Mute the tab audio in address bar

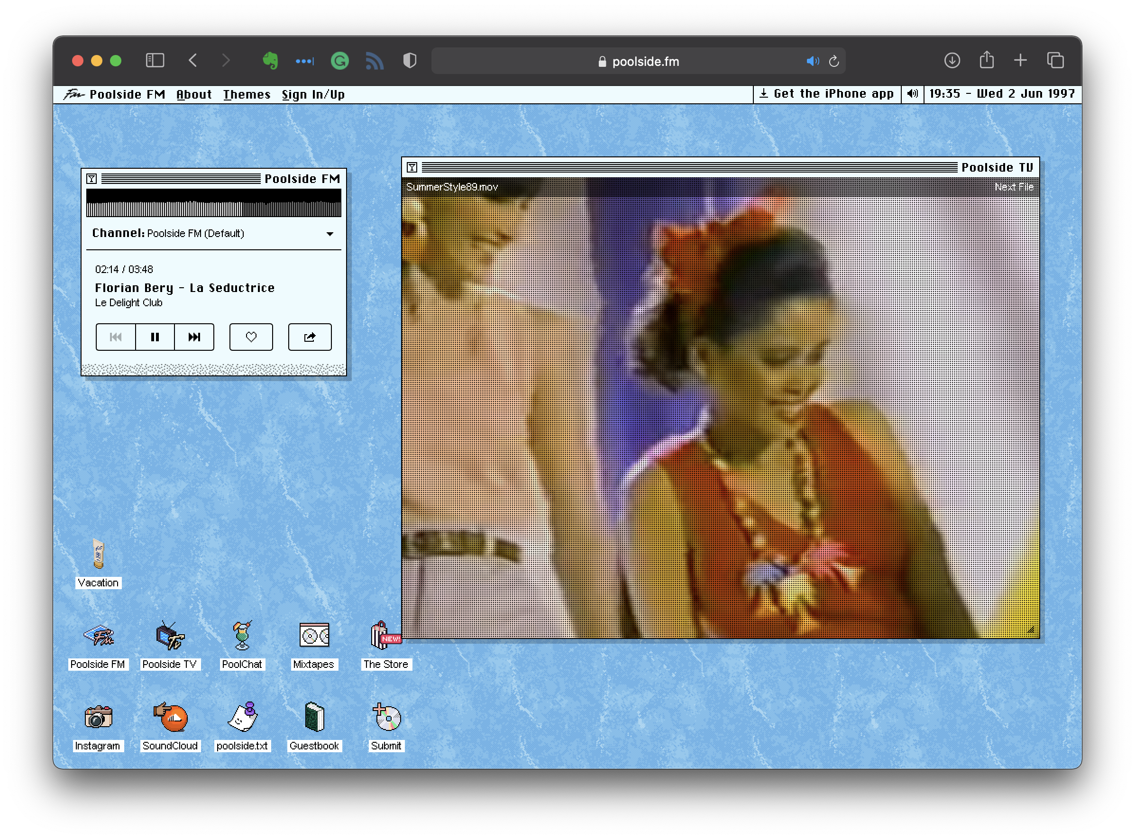(x=813, y=61)
